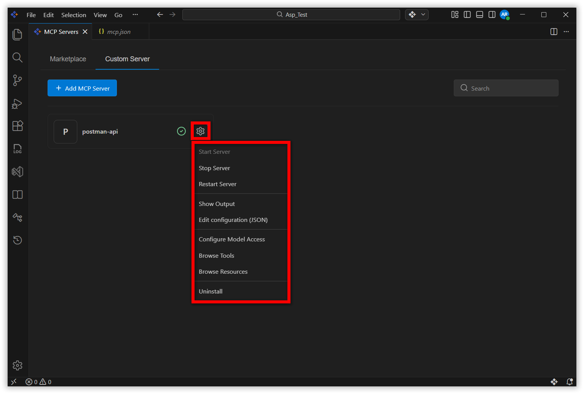
Task: Click the notifications bell in status bar
Action: click(x=570, y=382)
